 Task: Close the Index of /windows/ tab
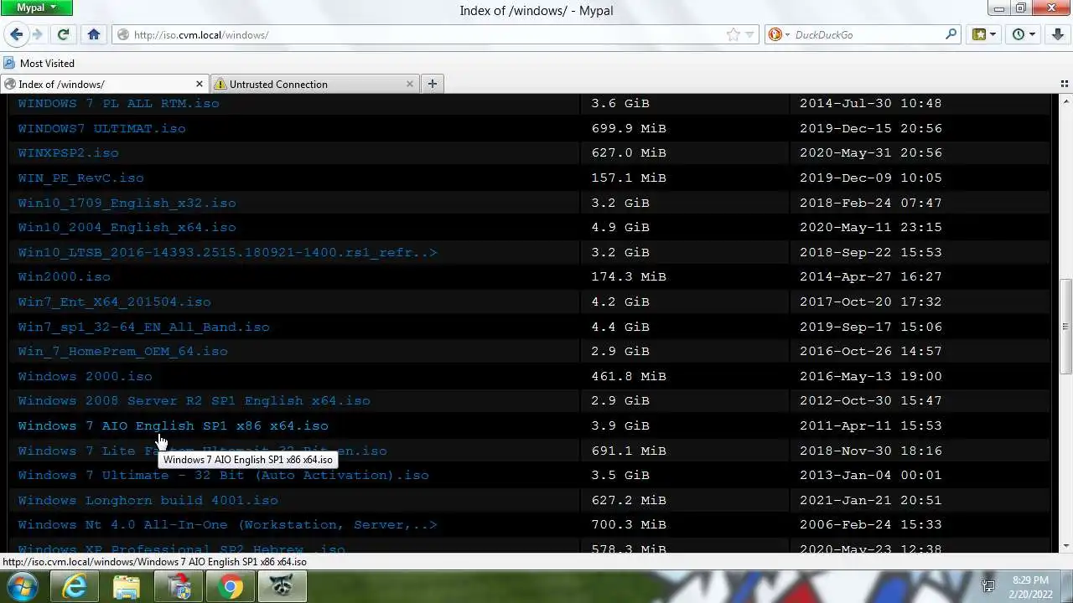pos(199,84)
